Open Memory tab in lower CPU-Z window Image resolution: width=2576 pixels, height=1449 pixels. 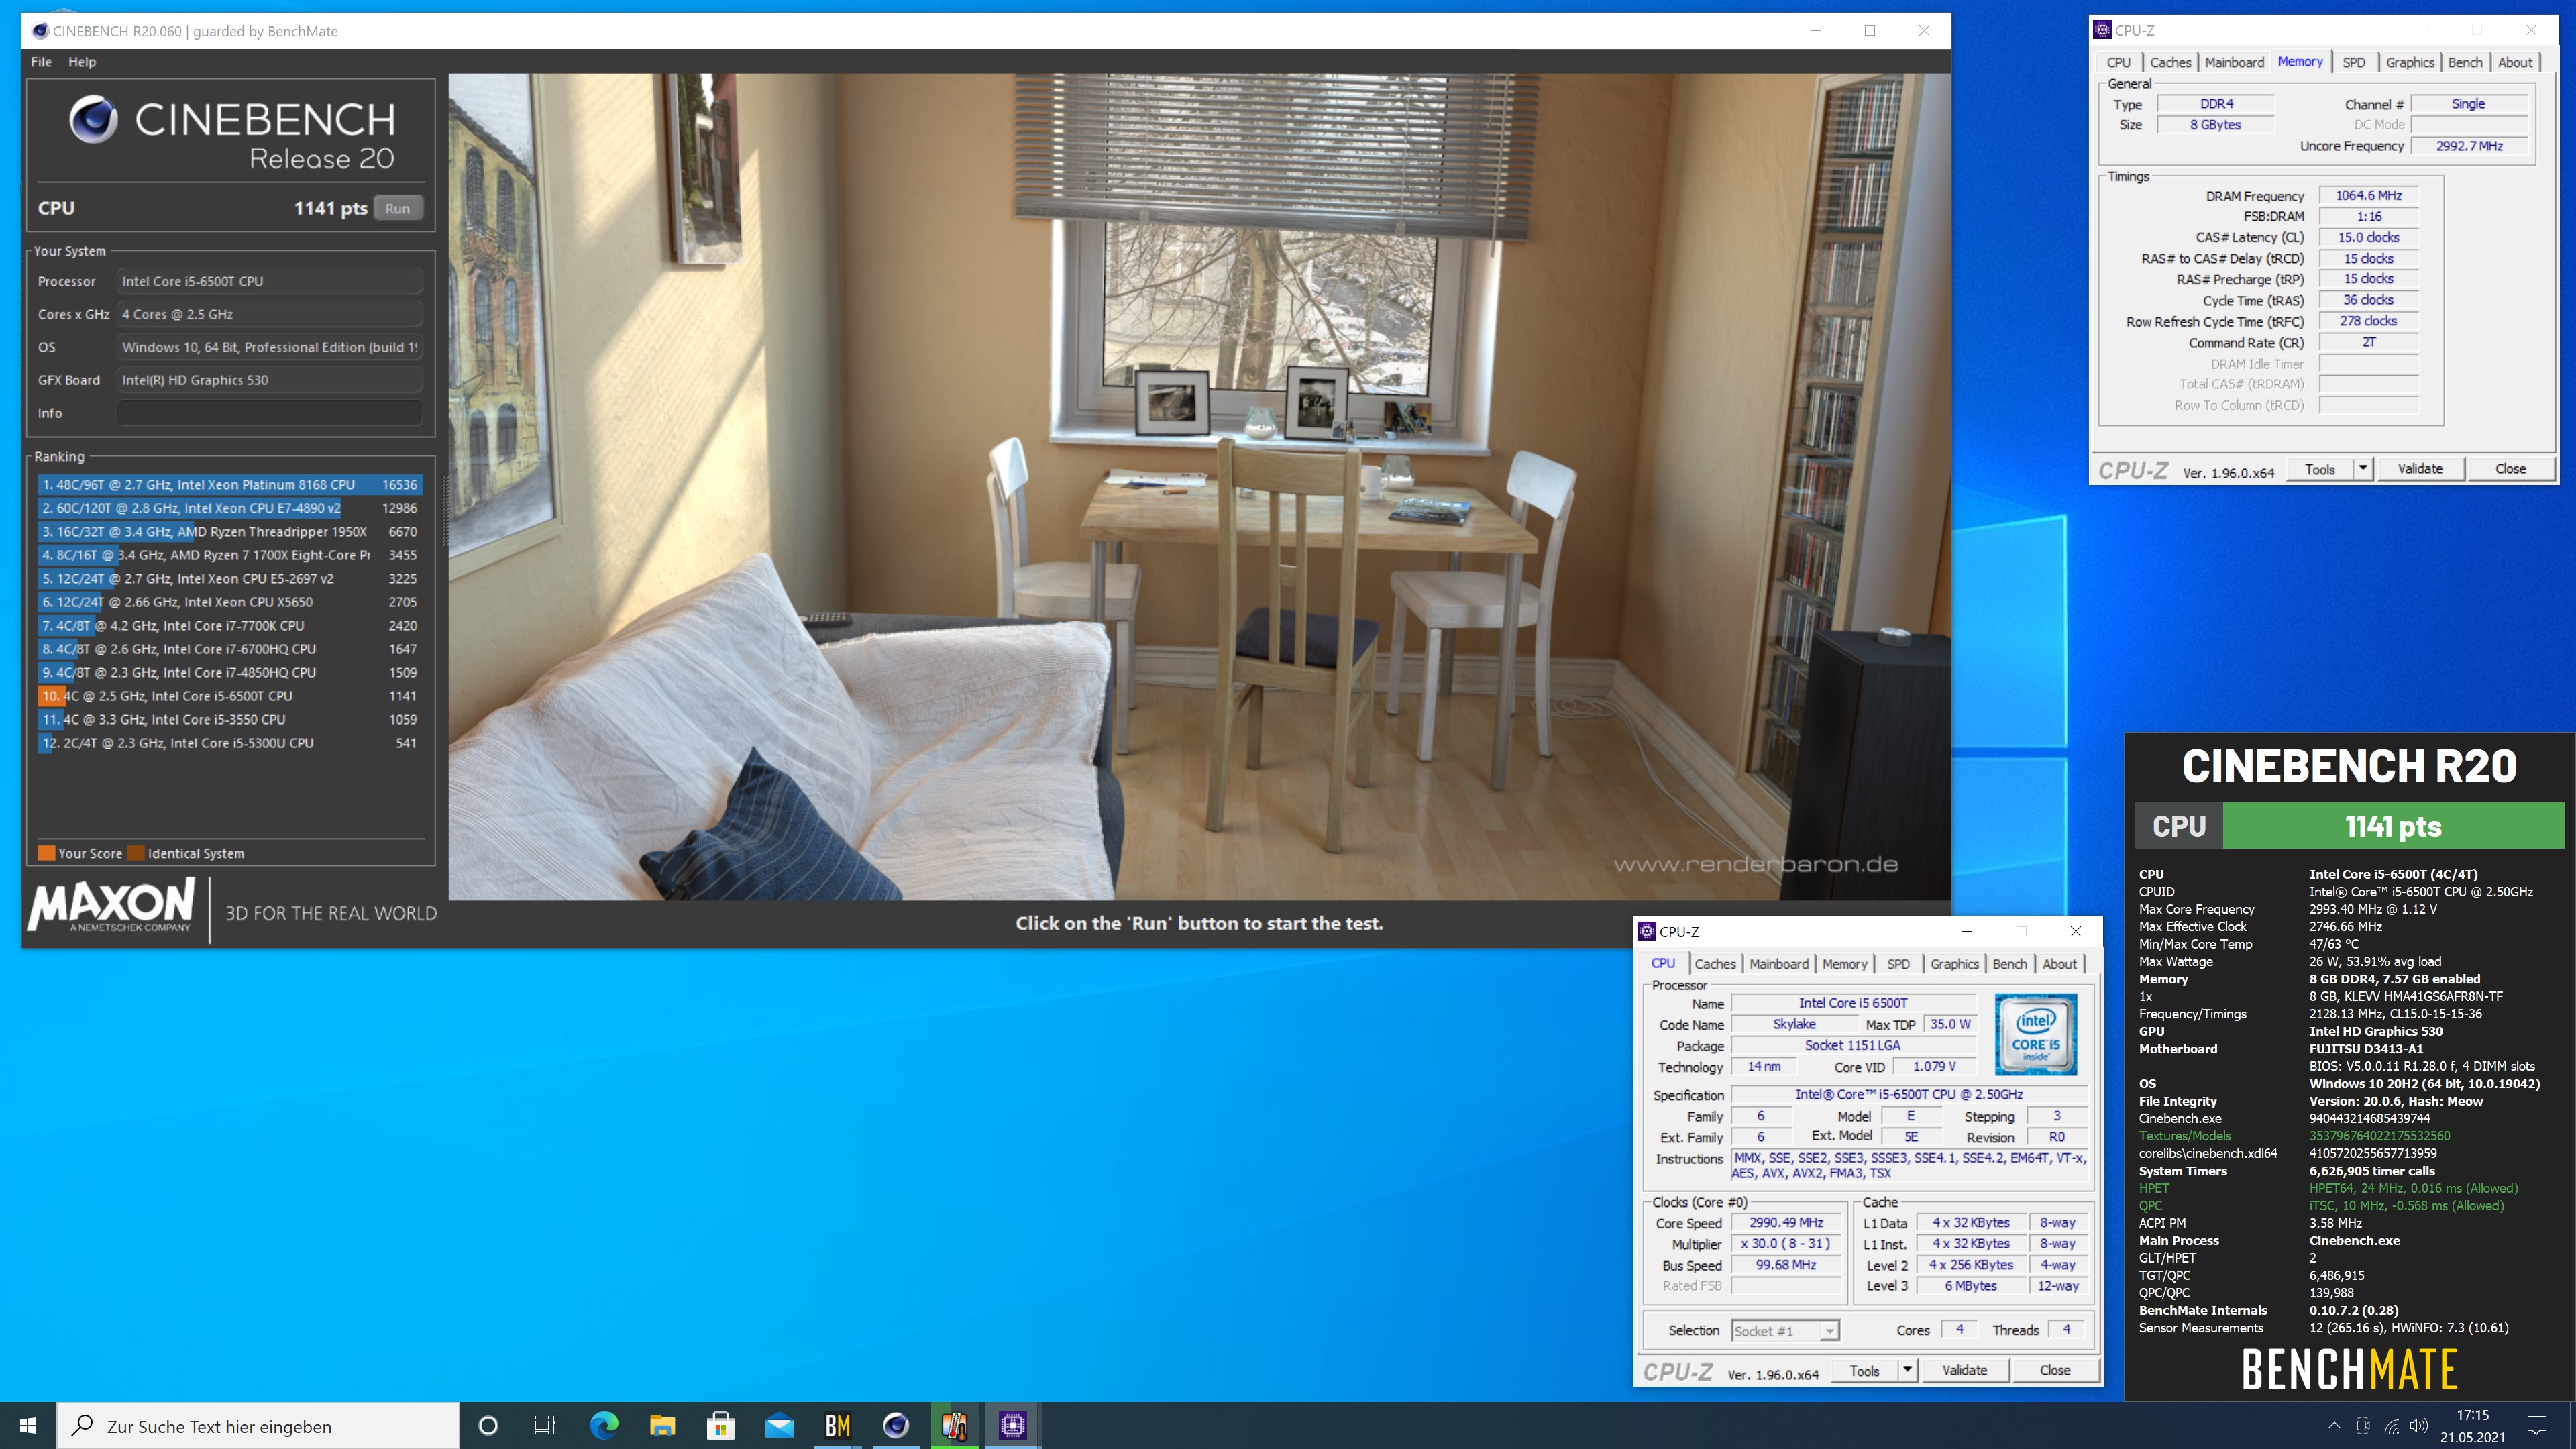coord(1844,964)
